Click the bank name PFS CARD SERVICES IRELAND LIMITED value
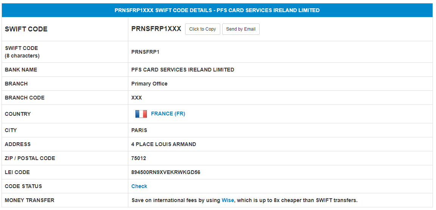The width and height of the screenshot is (436, 210). (x=183, y=70)
